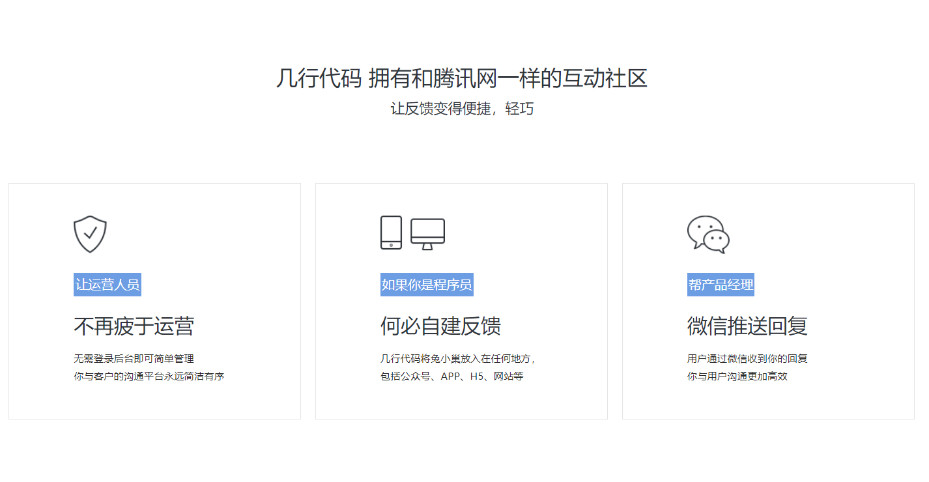The image size is (929, 482).
Task: Click the WeChat chat bubbles icon
Action: point(708,234)
